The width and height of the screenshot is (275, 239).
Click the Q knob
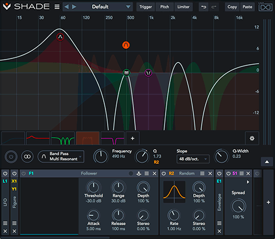(x=142, y=156)
